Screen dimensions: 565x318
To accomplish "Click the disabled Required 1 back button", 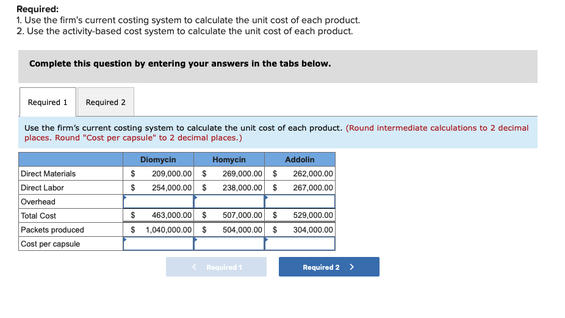I will click(x=216, y=267).
